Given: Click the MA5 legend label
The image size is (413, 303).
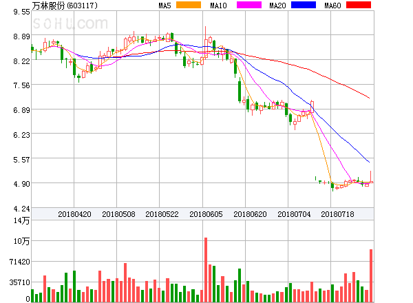Looking at the screenshot, I should [165, 6].
